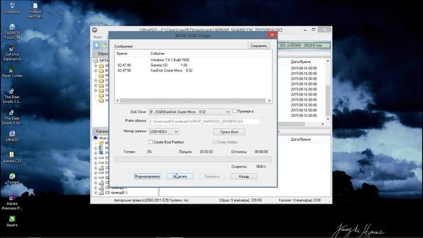The height and width of the screenshot is (238, 423).
Task: Open the Файл menu in UltraISO
Action: coord(98,37)
